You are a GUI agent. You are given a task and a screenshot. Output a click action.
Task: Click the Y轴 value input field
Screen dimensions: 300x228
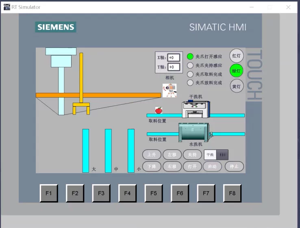pyautogui.click(x=174, y=67)
